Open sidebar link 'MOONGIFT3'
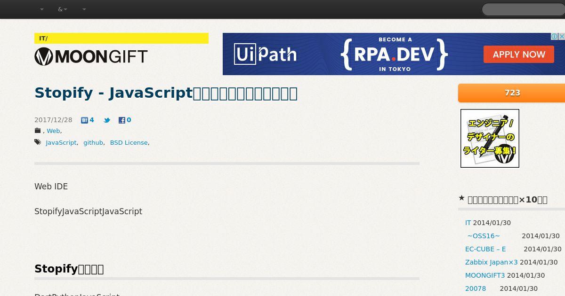 coord(485,275)
